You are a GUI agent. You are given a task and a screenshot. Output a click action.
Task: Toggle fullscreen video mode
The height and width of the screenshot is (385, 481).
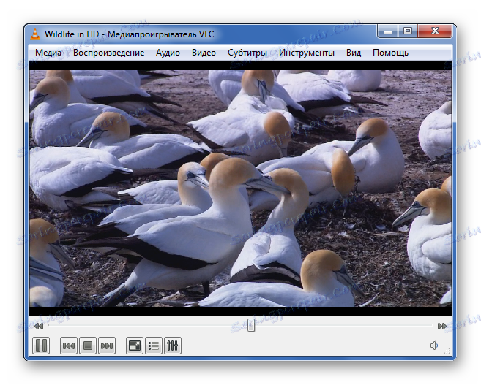134,346
